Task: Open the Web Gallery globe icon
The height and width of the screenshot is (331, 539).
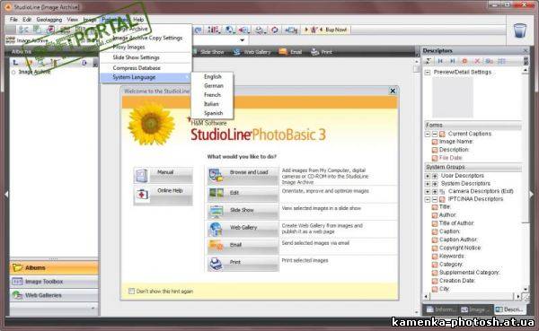Action: point(216,229)
